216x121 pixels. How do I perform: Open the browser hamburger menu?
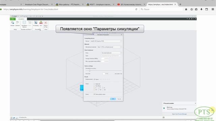point(213,9)
